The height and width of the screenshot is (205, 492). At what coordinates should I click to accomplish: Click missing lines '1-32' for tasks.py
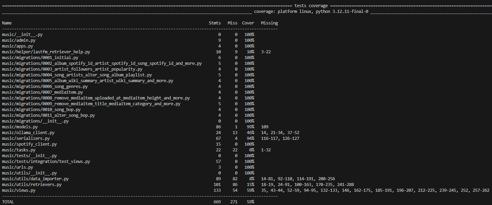(266, 150)
